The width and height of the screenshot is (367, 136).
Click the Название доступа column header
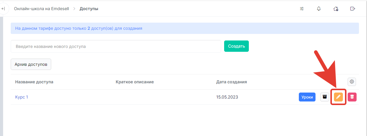pyautogui.click(x=34, y=82)
